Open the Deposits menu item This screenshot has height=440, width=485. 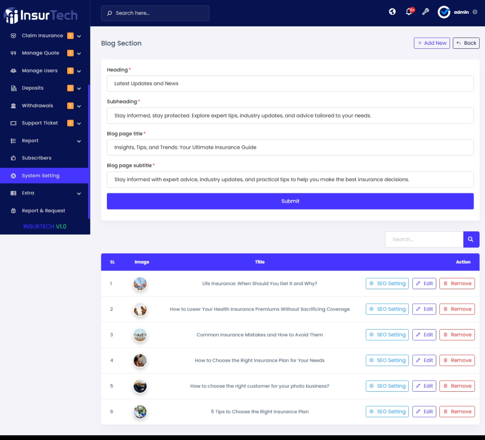(44, 88)
